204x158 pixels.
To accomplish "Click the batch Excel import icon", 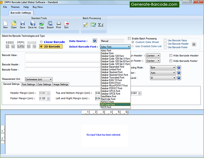I will click(x=93, y=25).
